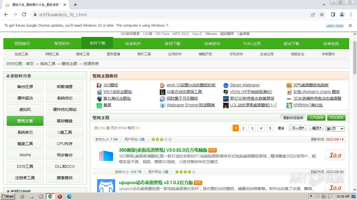Open Internet Explorer from the taskbar
The image size is (357, 200).
point(22,196)
